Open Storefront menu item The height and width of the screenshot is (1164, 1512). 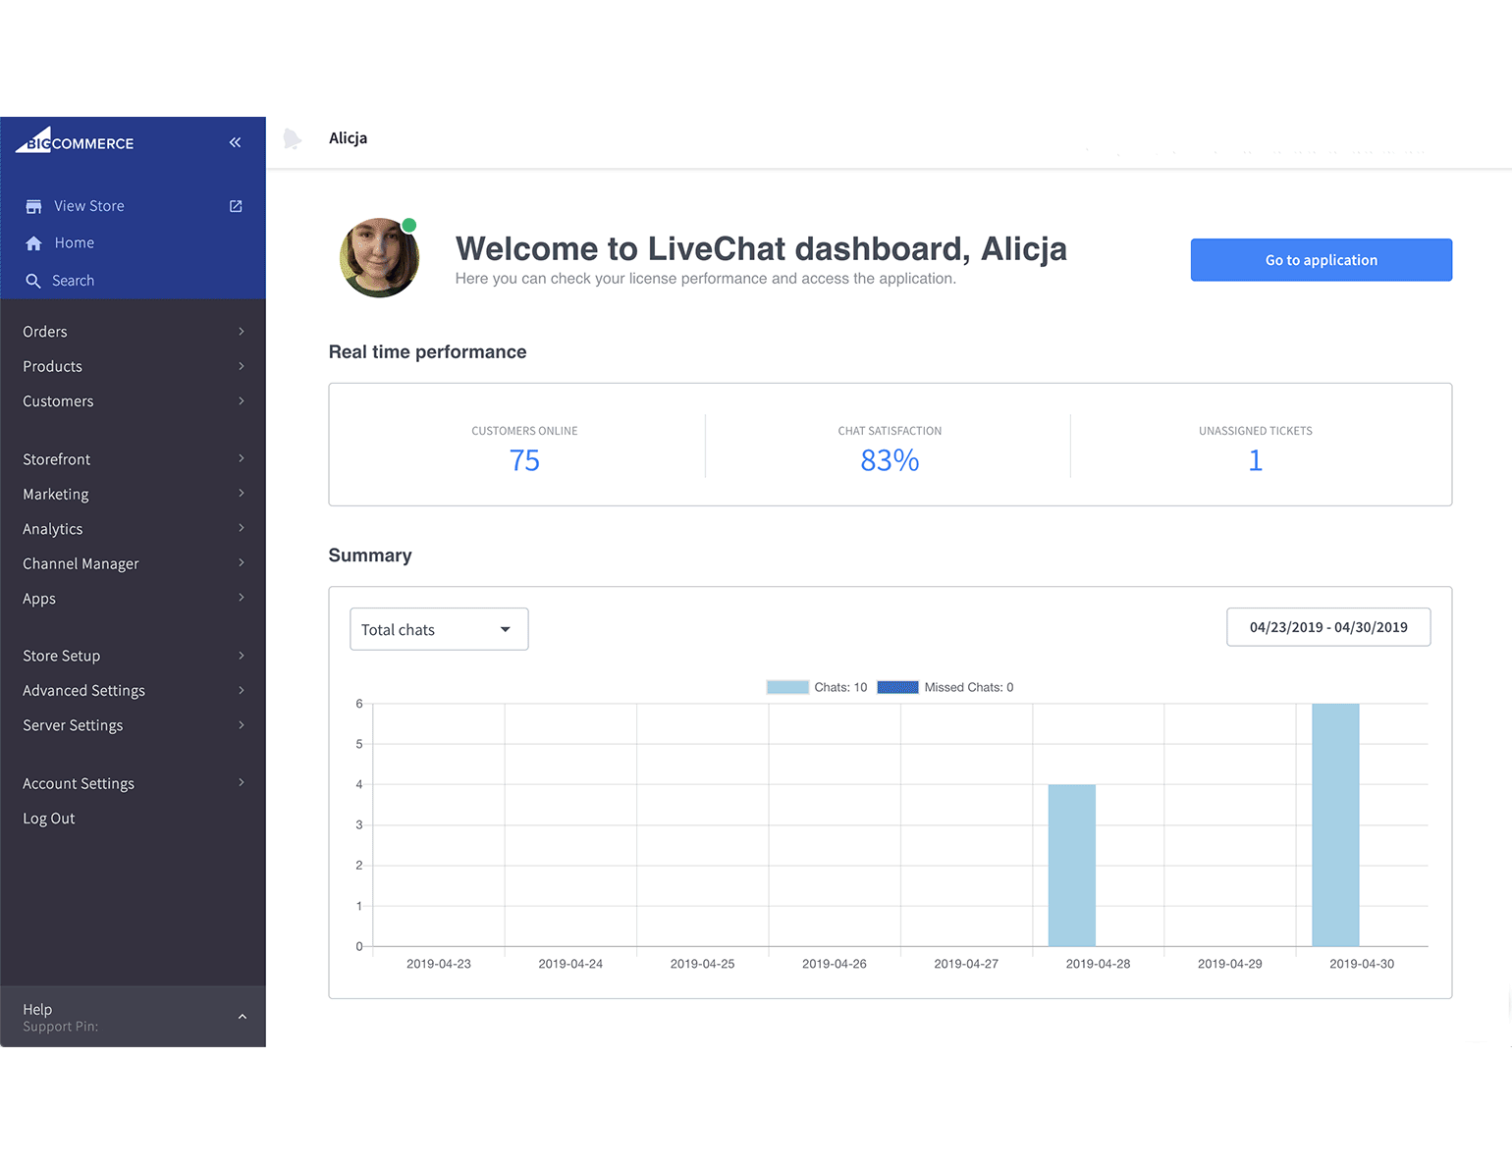(56, 459)
